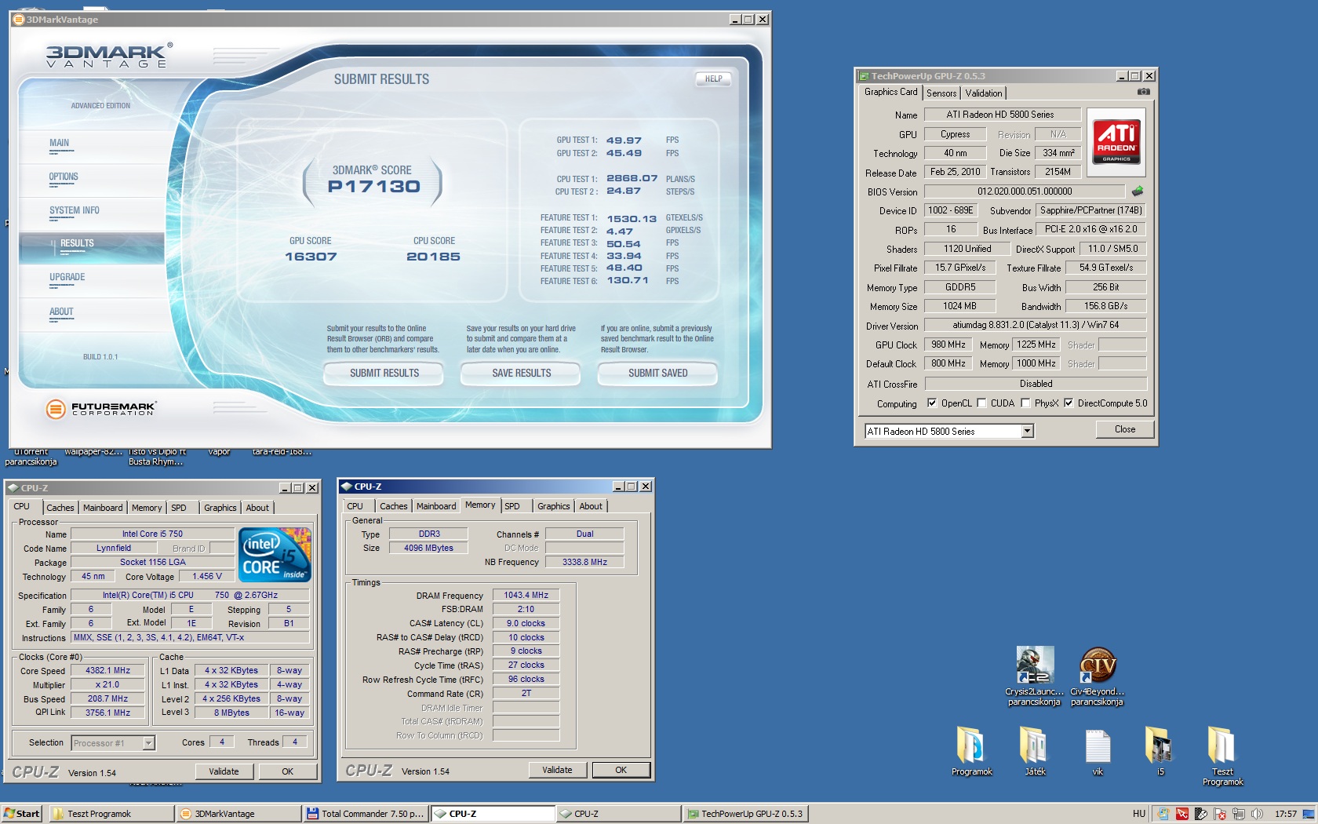Click the ATI Radeon logo in GPU-Z
The height and width of the screenshot is (824, 1318).
(1116, 141)
